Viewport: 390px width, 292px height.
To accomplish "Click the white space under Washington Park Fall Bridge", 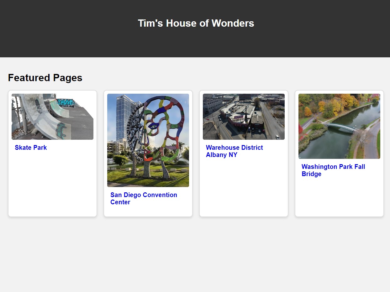I will 339,197.
